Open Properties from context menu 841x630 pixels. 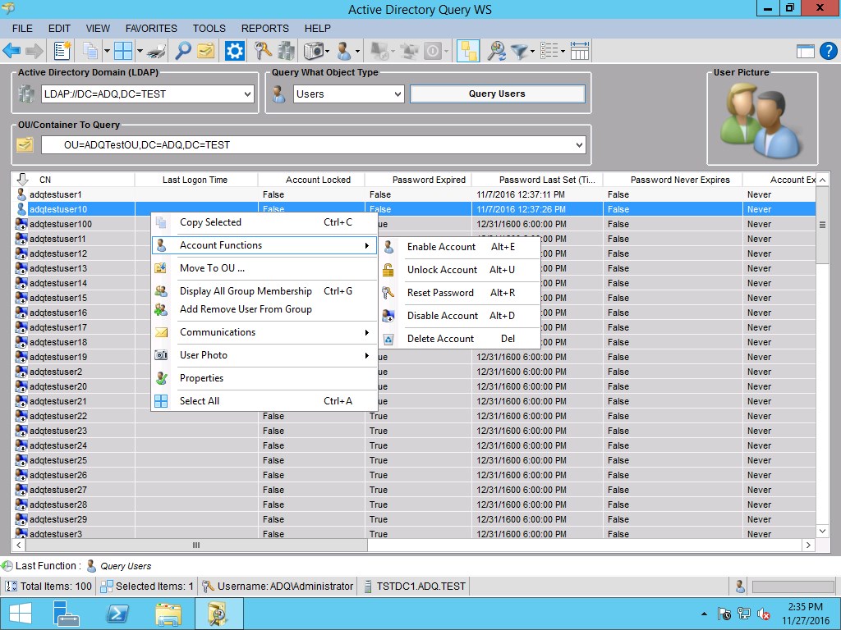click(264, 378)
